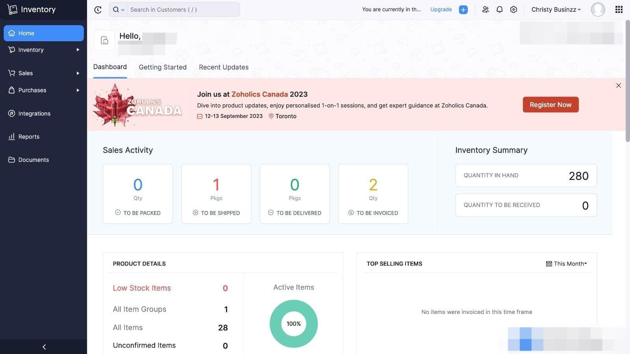Click the refresh recent activities icon
This screenshot has width=630, height=354.
point(98,9)
